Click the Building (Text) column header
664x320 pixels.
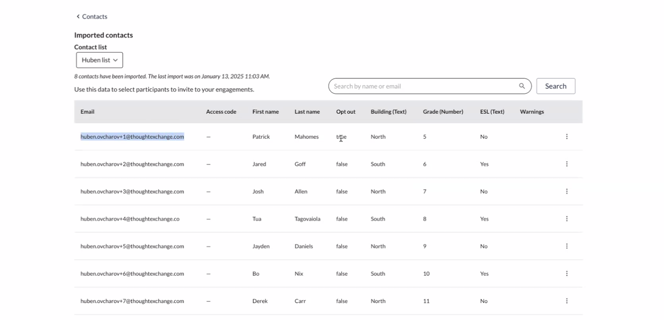pos(388,112)
